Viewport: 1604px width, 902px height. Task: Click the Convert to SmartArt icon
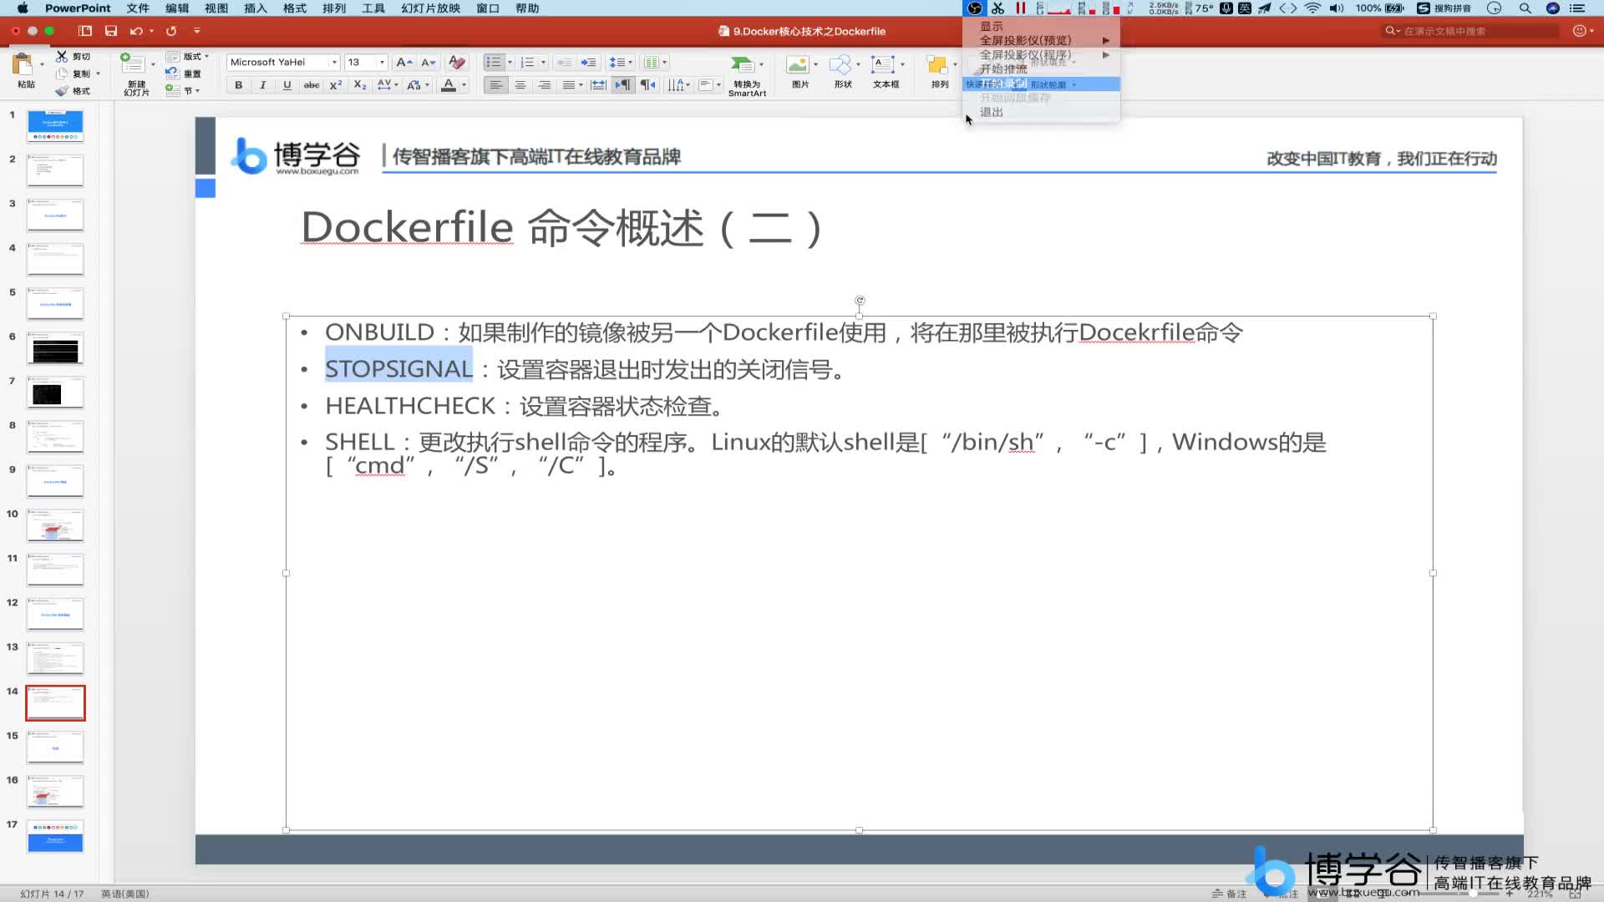pos(742,64)
